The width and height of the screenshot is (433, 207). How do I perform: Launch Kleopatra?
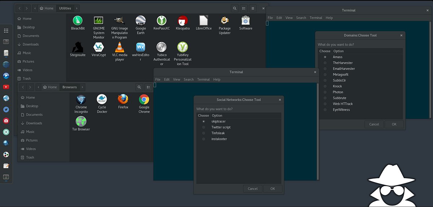tap(183, 21)
